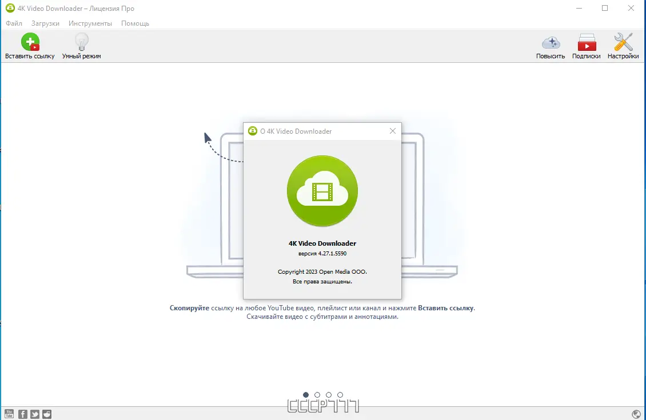Open Настройки wrench and screwdriver icon
This screenshot has height=420, width=646.
(623, 42)
